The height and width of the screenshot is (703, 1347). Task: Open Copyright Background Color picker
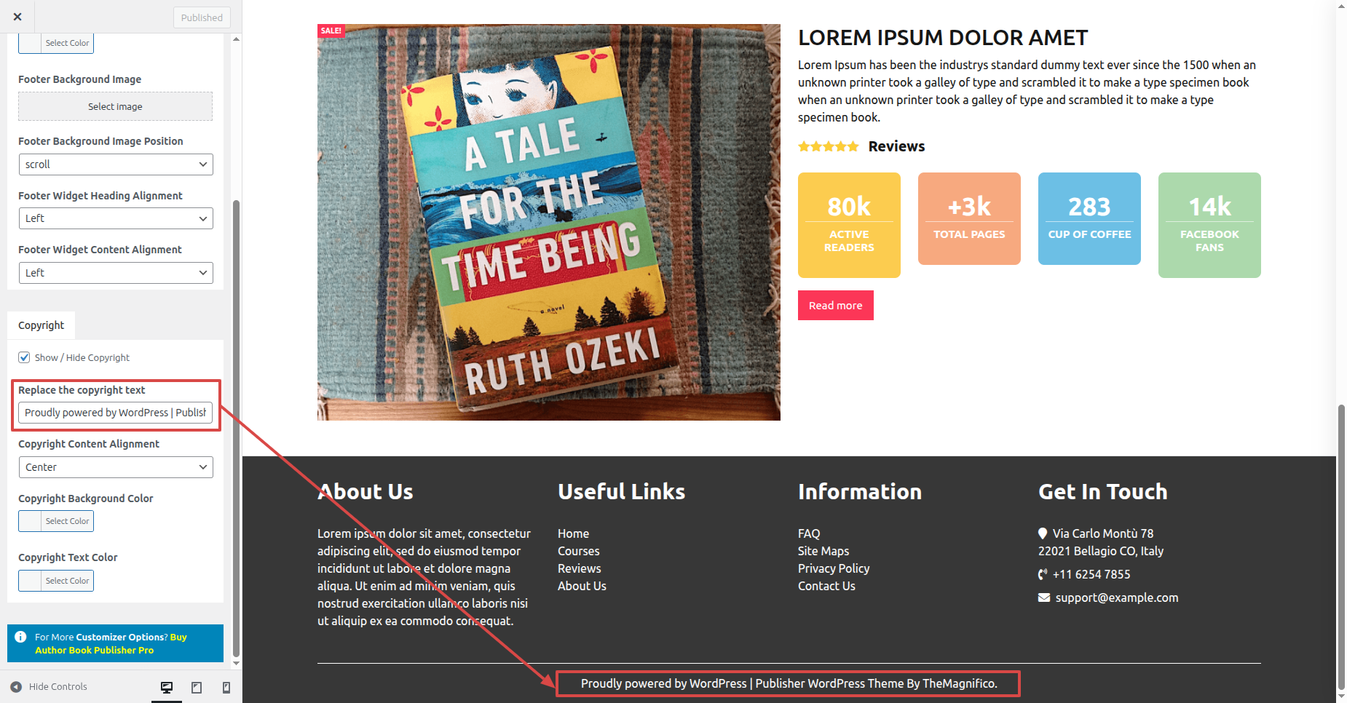pyautogui.click(x=56, y=521)
